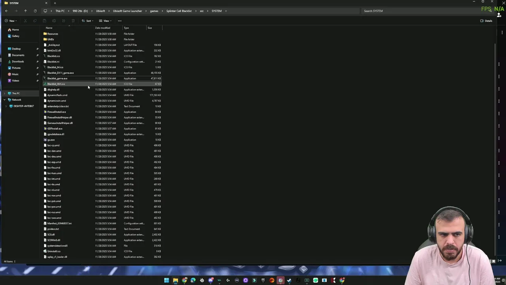
Task: Select Uninstall.ico file icon
Action: [45, 251]
